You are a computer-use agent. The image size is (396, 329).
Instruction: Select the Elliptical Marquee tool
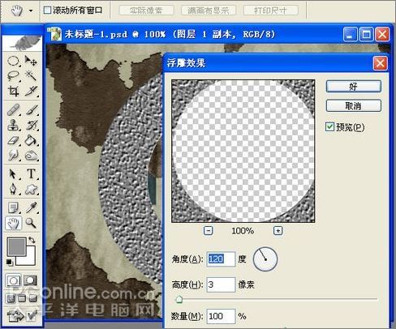tap(13, 61)
